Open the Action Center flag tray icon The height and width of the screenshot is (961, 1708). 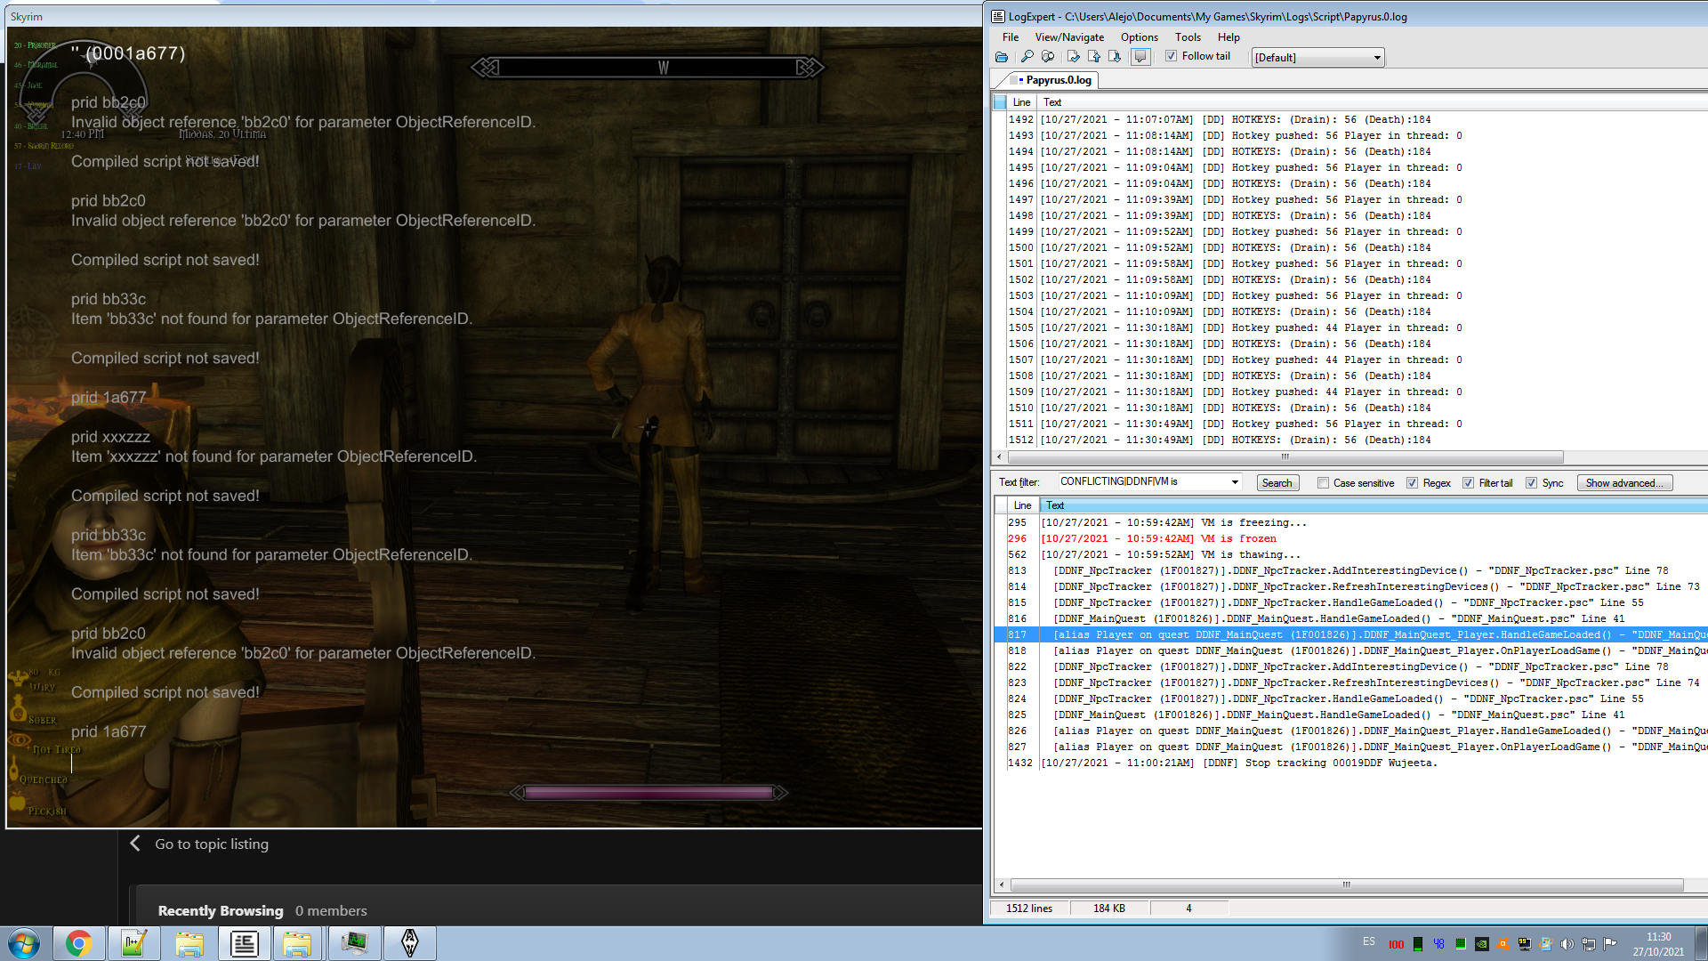click(1610, 944)
